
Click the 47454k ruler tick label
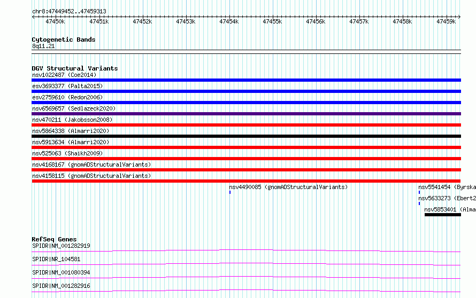[x=229, y=21]
